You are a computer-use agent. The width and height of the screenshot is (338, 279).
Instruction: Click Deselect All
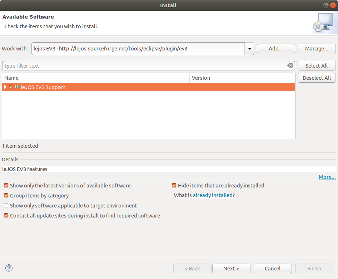pos(316,78)
